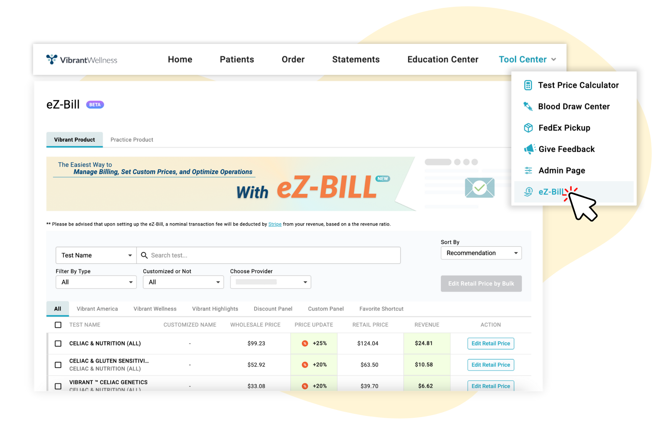This screenshot has height=426, width=656.
Task: Click the TEST NAME column header
Action: (85, 325)
